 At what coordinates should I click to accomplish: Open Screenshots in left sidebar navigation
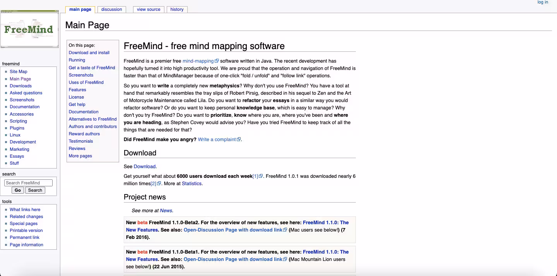point(22,100)
